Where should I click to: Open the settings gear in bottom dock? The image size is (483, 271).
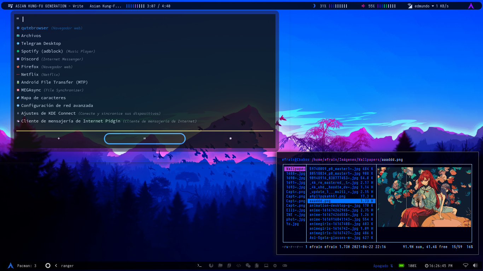tap(275, 265)
